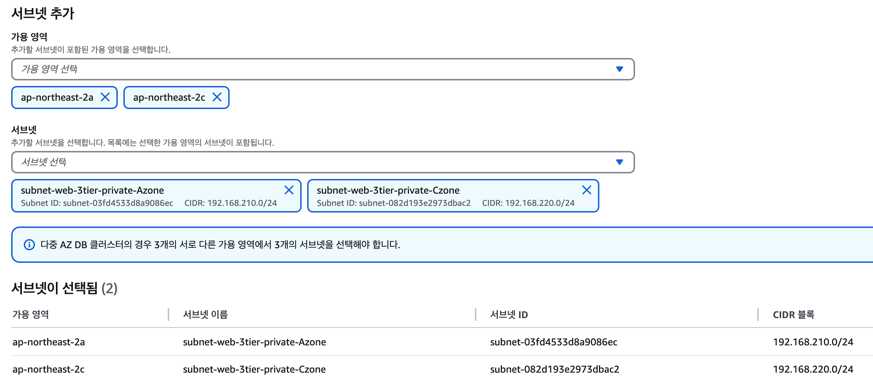The width and height of the screenshot is (873, 388).
Task: Click the 192.168.220.0/24 CIDR table cell
Action: pyautogui.click(x=813, y=369)
